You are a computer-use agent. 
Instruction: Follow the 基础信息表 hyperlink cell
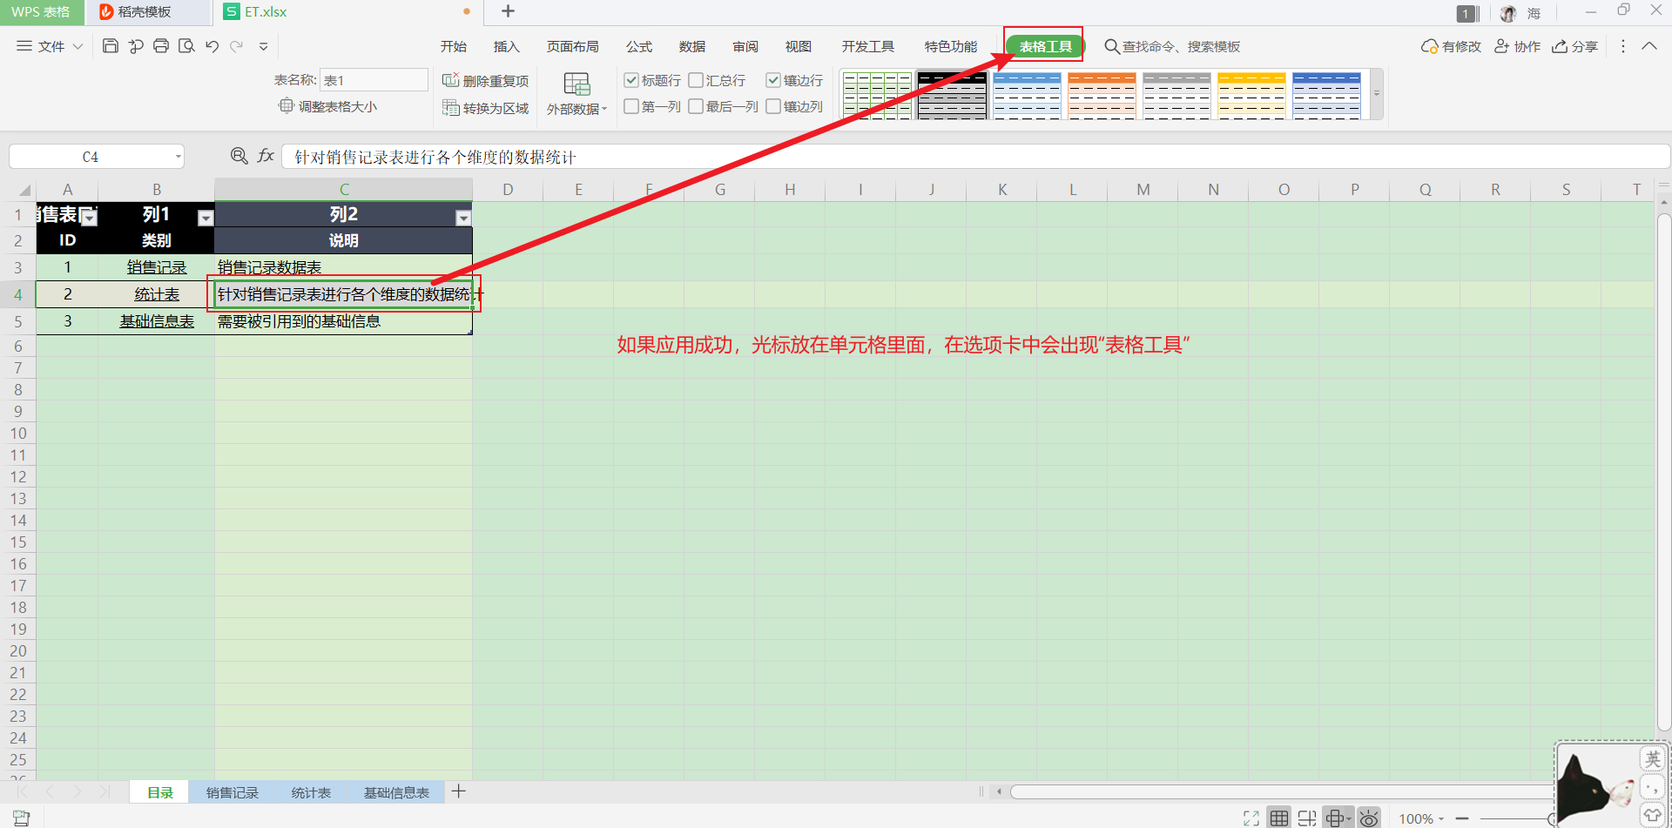[x=157, y=321]
